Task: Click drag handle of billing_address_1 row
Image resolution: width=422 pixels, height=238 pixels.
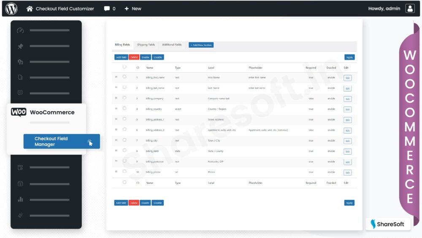Action: pyautogui.click(x=116, y=119)
